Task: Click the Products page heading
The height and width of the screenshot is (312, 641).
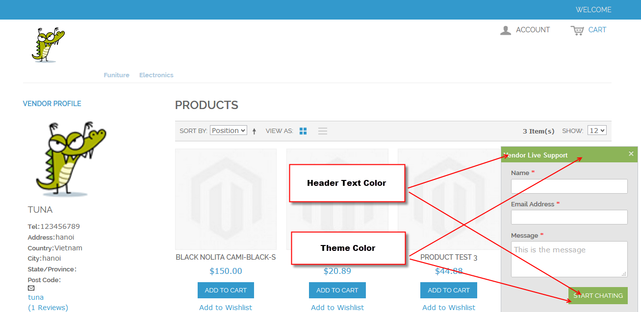Action: pyautogui.click(x=206, y=105)
